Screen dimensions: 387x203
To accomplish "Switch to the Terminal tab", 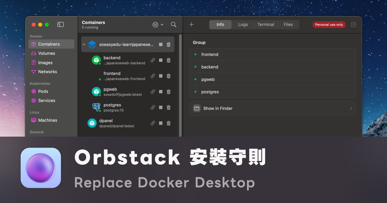I will coord(266,24).
